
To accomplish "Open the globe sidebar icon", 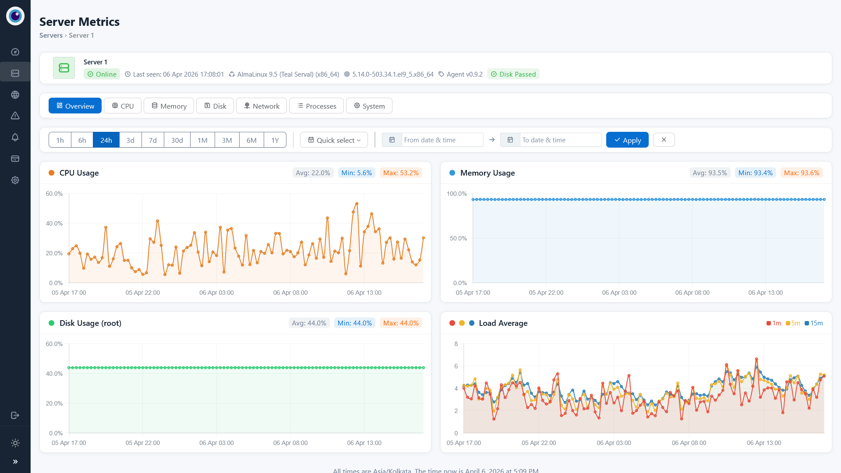I will pos(15,95).
